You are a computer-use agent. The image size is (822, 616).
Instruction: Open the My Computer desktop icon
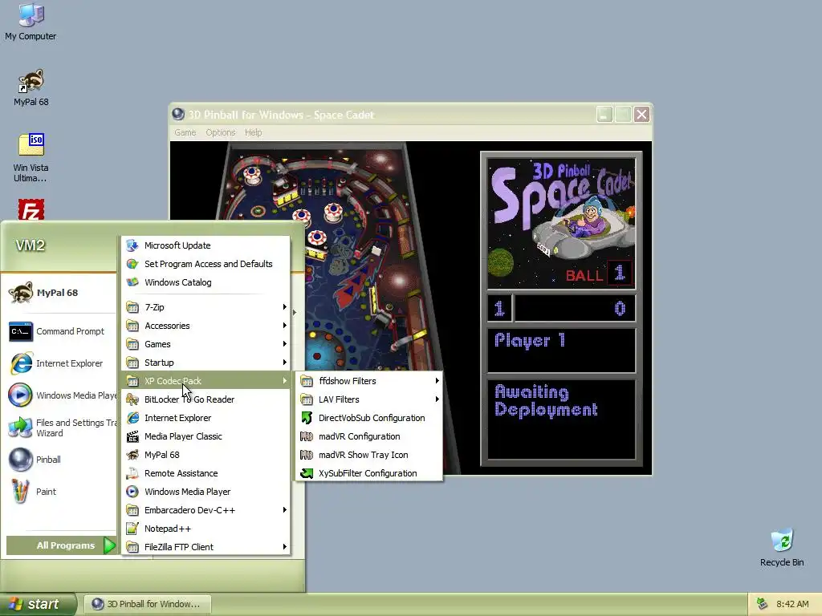(x=31, y=22)
